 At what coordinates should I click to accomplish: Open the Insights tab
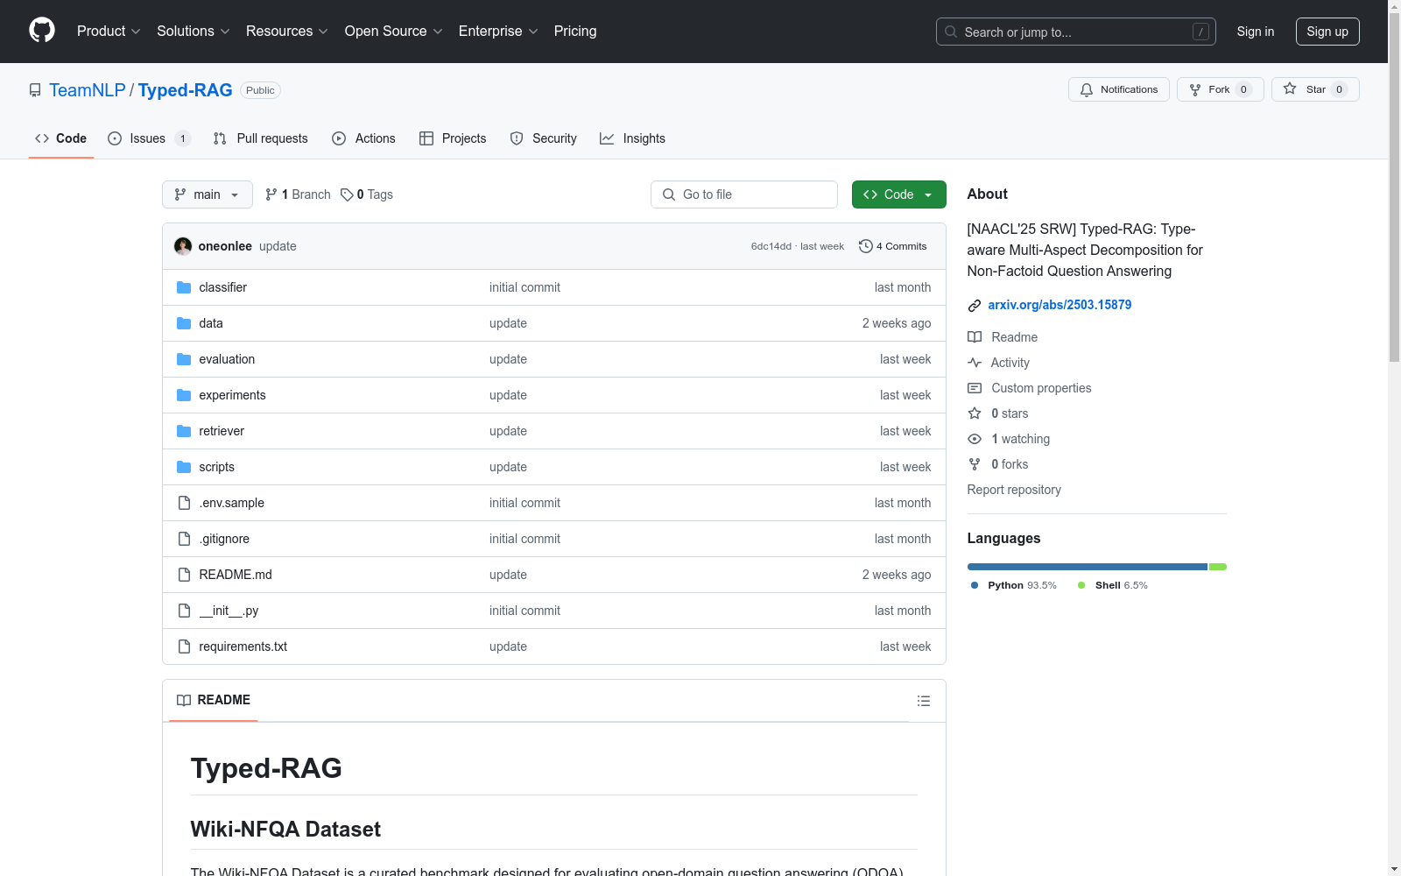[x=632, y=138]
